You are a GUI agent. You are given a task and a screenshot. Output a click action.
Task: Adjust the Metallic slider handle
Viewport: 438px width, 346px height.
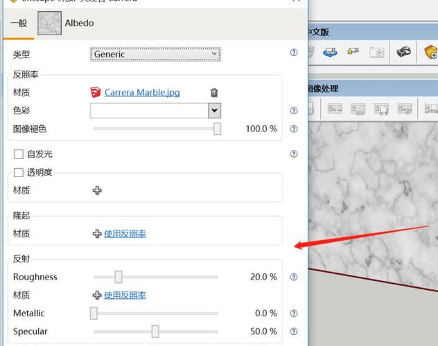[94, 313]
